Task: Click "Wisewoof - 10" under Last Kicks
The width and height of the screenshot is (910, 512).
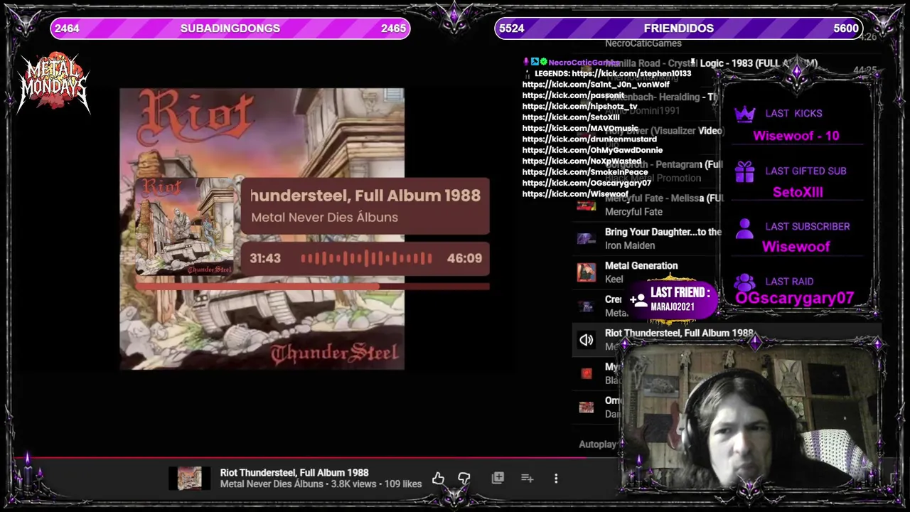Action: pyautogui.click(x=796, y=136)
